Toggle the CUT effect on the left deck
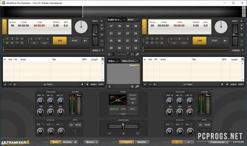247x146 pixels. [x=53, y=124]
